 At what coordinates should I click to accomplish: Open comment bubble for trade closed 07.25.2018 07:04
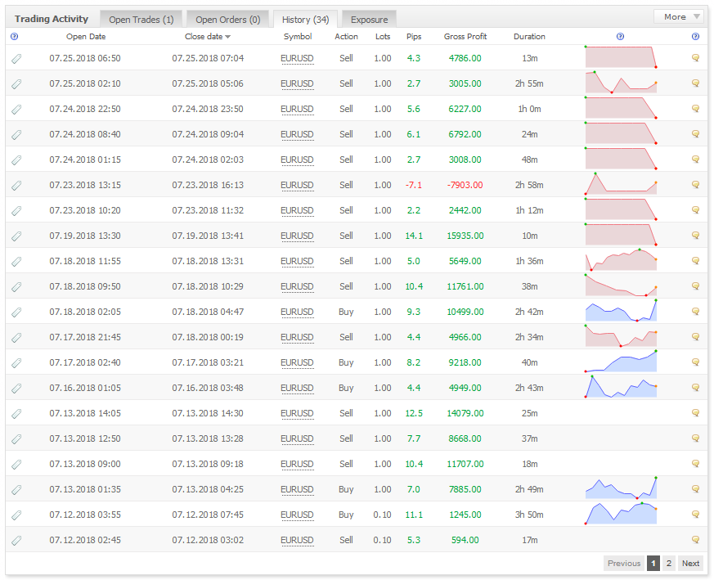[x=695, y=57]
